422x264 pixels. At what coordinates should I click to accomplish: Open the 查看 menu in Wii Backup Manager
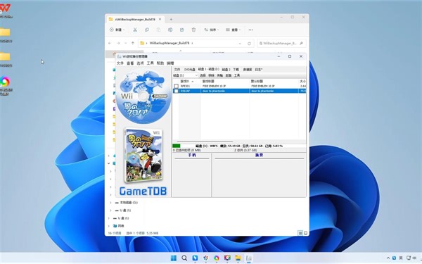(130, 63)
